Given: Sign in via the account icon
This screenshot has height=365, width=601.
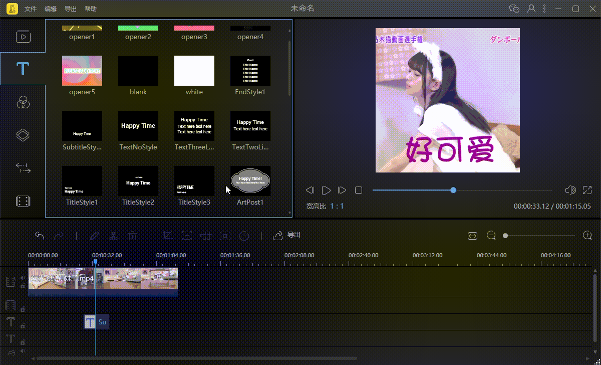Looking at the screenshot, I should point(531,9).
